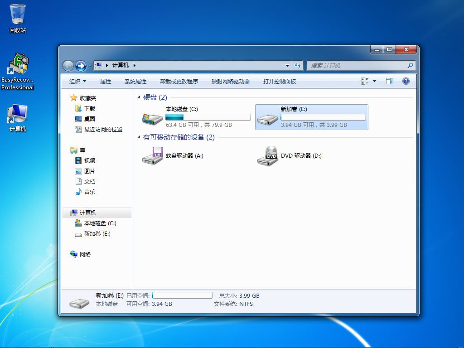
Task: Click the search magnifier icon
Action: pyautogui.click(x=410, y=65)
